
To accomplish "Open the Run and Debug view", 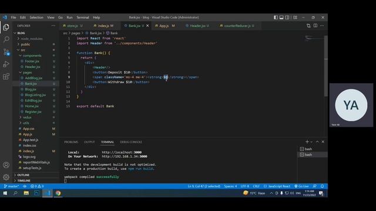I will (x=6, y=64).
